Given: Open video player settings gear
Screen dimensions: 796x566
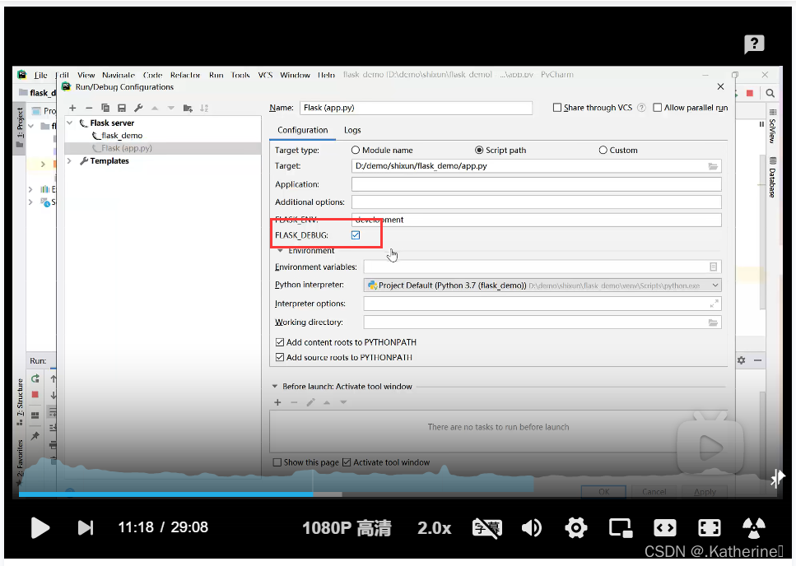Looking at the screenshot, I should (575, 528).
